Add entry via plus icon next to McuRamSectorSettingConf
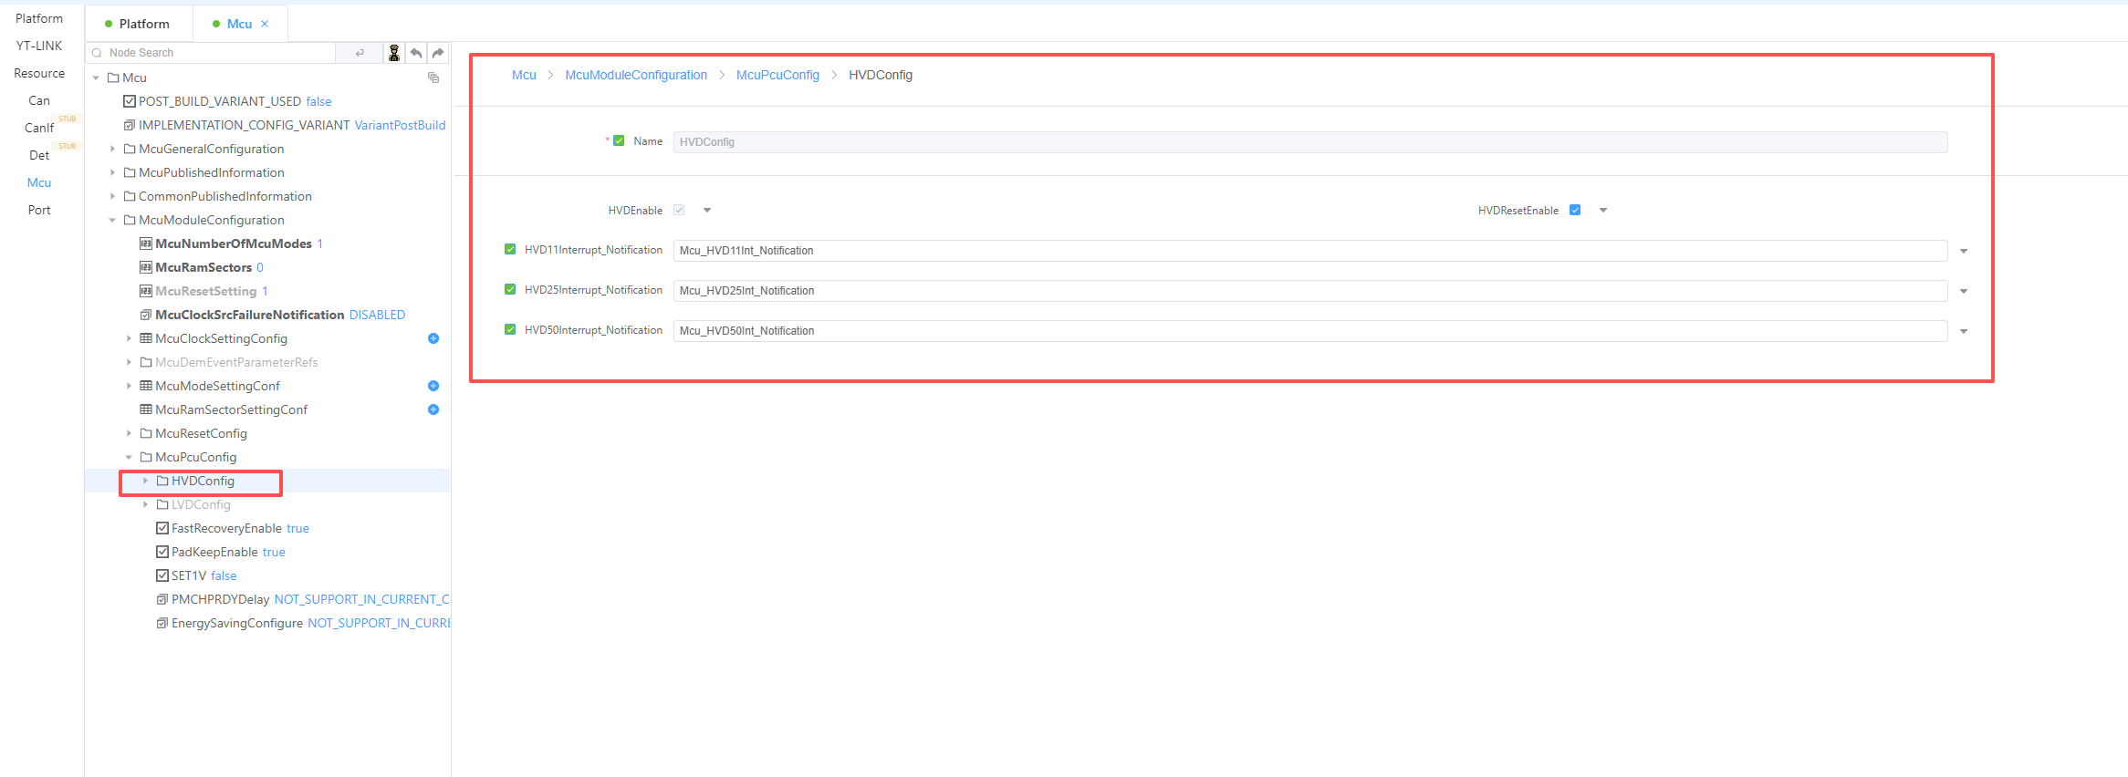Viewport: 2128px width, 777px height. click(433, 409)
